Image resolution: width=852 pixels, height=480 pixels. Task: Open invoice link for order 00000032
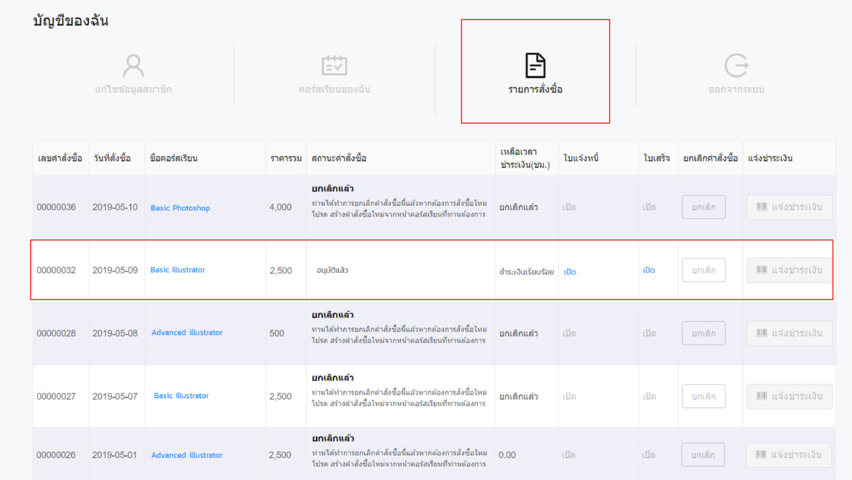[570, 272]
